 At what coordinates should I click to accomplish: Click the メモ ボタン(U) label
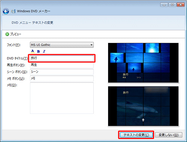(16, 78)
